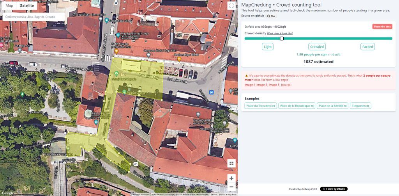Open the map tilt/grid view control
Image resolution: width=399 pixels, height=196 pixels.
pos(231,163)
